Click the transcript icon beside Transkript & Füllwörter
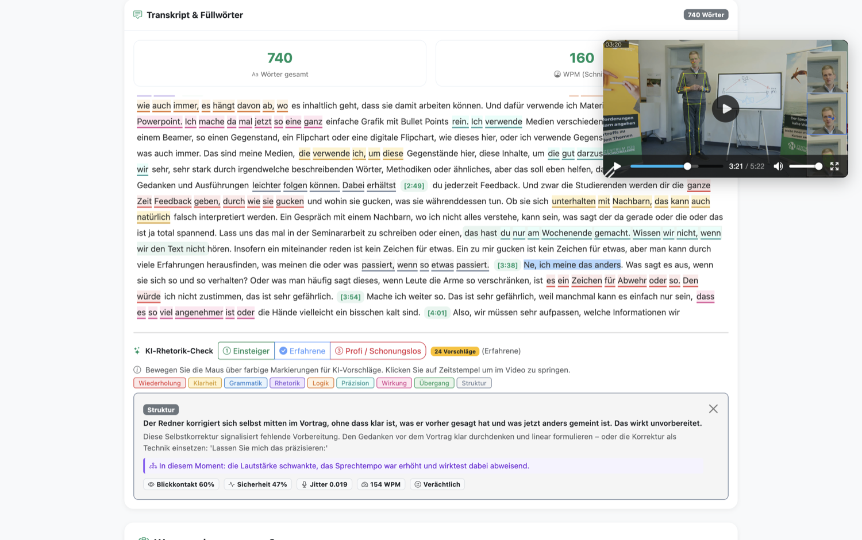 click(138, 14)
